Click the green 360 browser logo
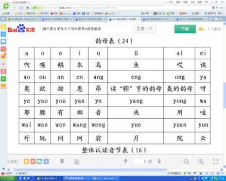 (x=6, y=6)
